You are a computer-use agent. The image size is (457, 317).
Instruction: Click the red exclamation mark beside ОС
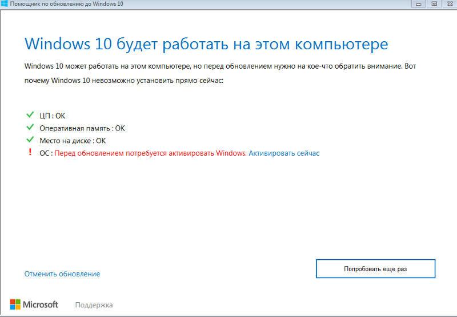pyautogui.click(x=30, y=153)
